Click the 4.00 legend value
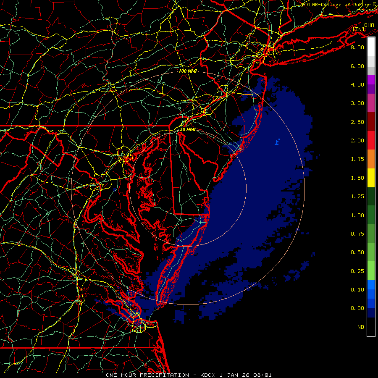The image size is (378, 378). click(357, 84)
